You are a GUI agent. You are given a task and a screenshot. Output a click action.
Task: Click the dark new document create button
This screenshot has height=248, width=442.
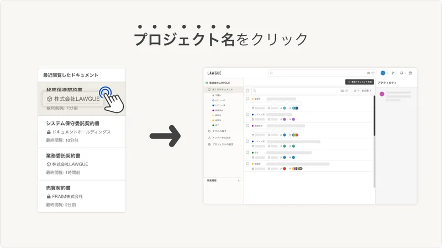point(360,82)
